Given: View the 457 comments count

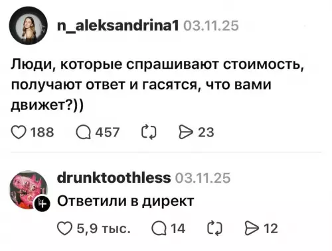Looking at the screenshot, I should coord(108,132).
